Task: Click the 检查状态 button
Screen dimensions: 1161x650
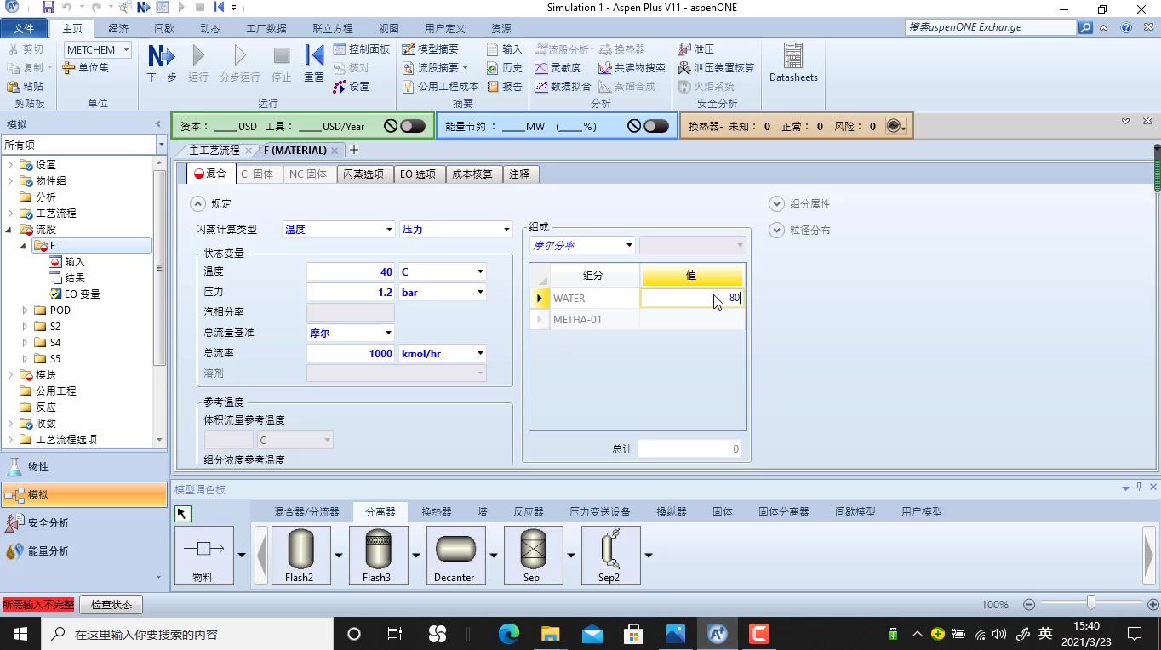Action: point(111,604)
